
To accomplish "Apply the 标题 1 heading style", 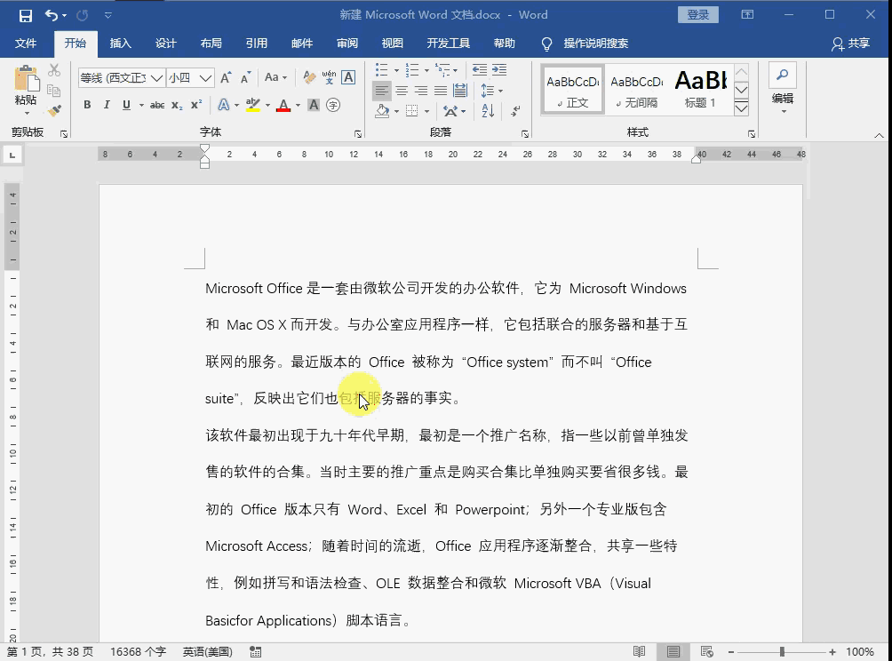I will [701, 90].
